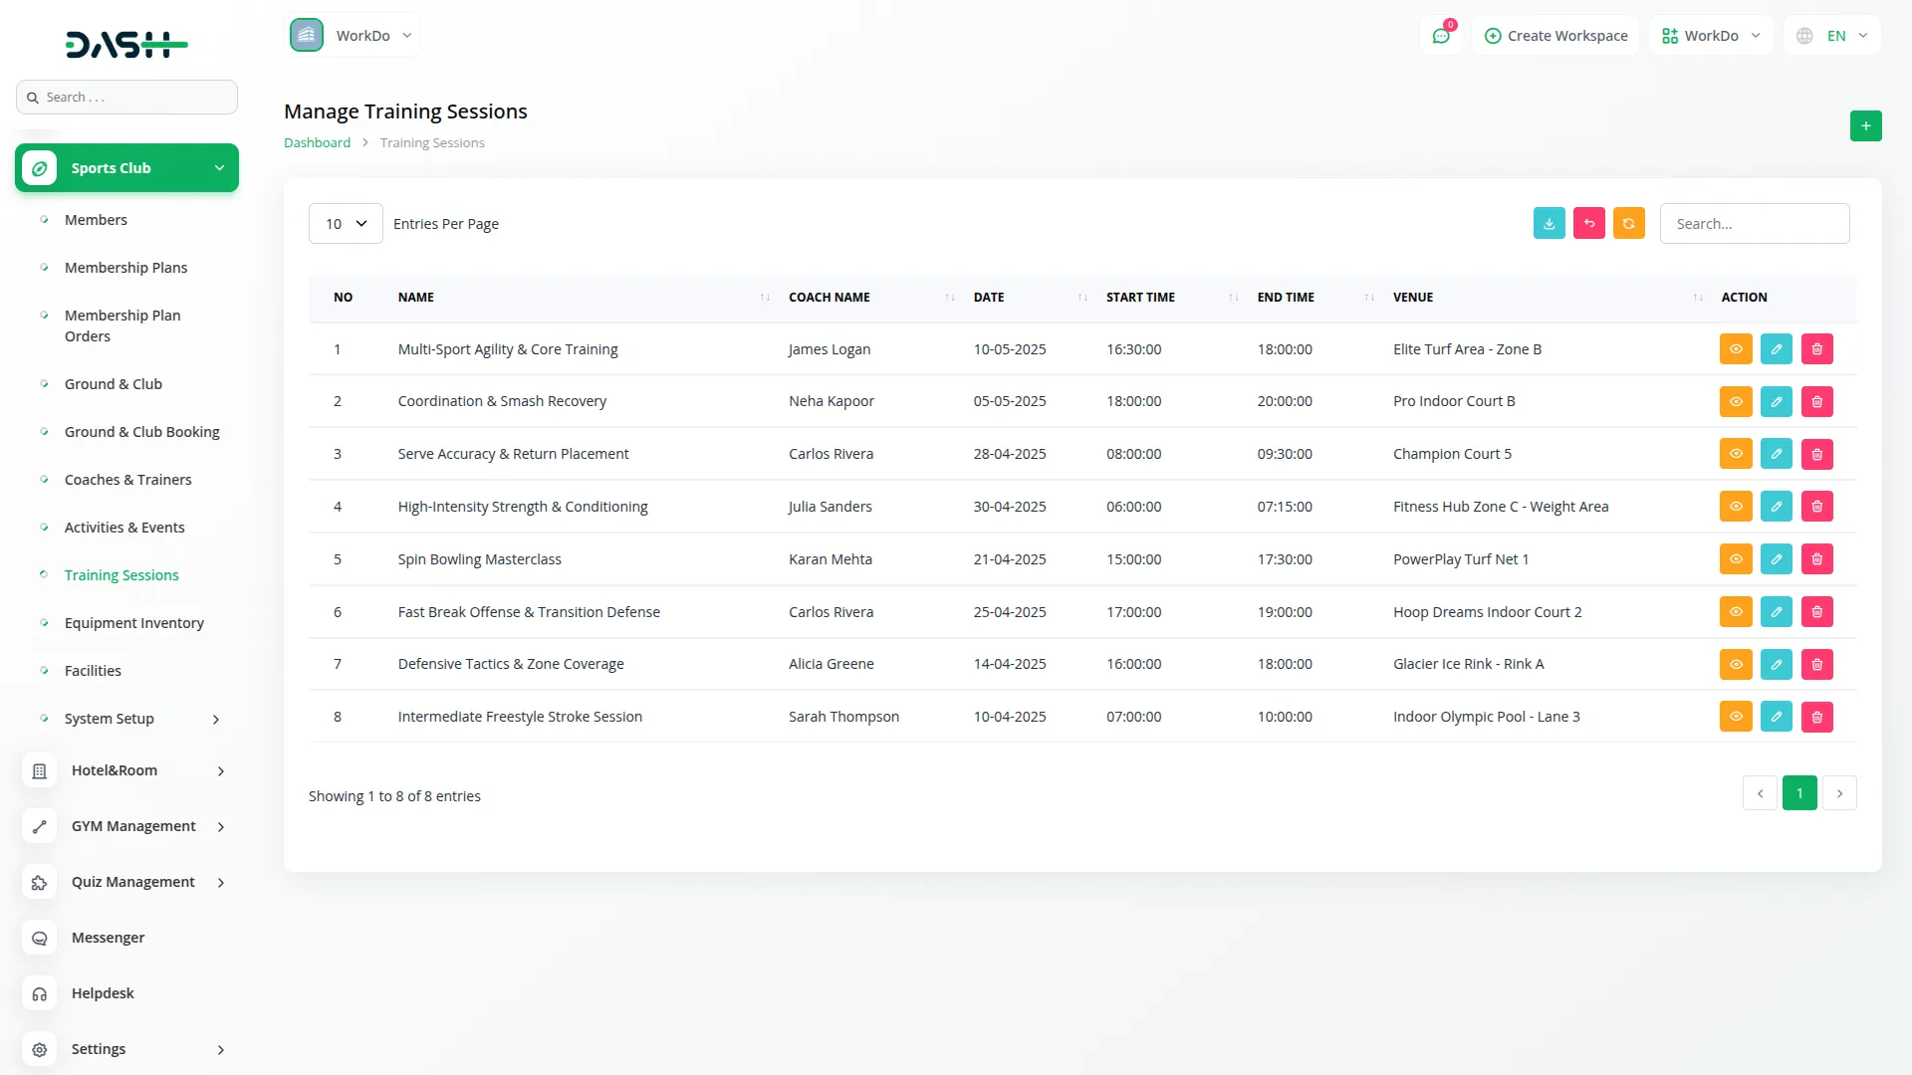Go to Coaches & Trainers section

click(x=127, y=480)
